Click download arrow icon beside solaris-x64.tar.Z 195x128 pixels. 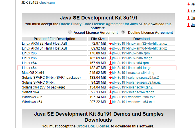tap(110, 87)
